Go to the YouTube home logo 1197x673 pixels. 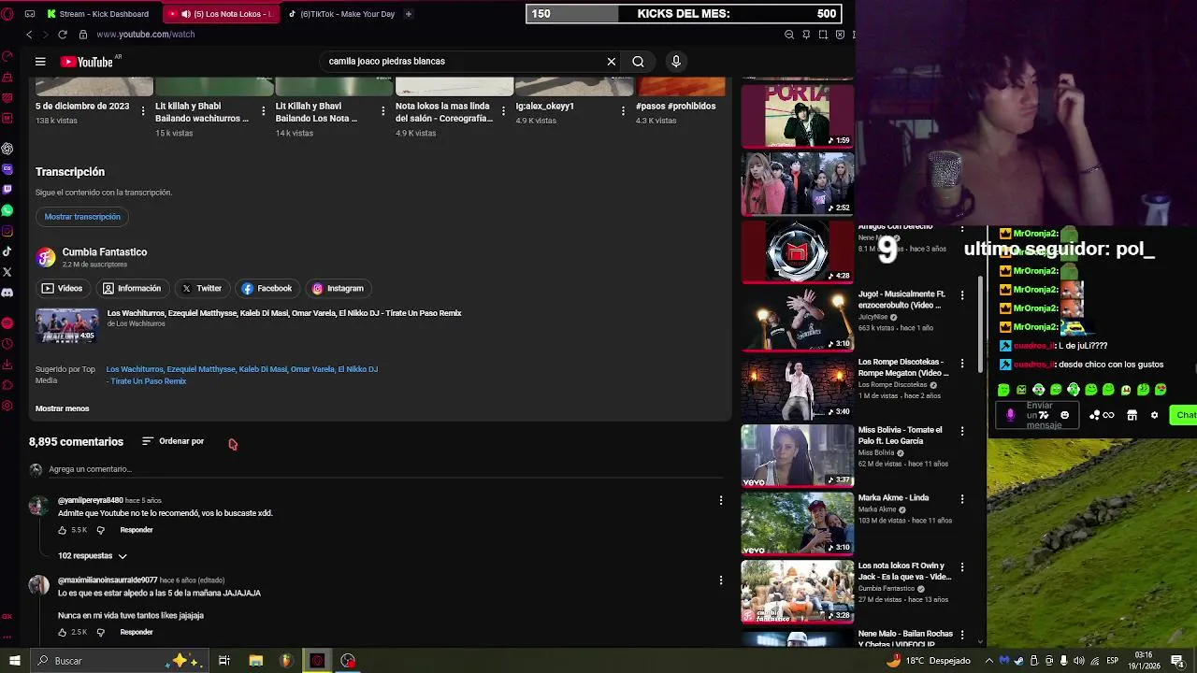pyautogui.click(x=88, y=62)
